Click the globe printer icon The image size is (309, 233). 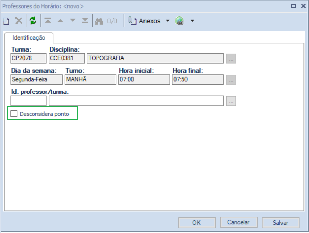point(180,21)
